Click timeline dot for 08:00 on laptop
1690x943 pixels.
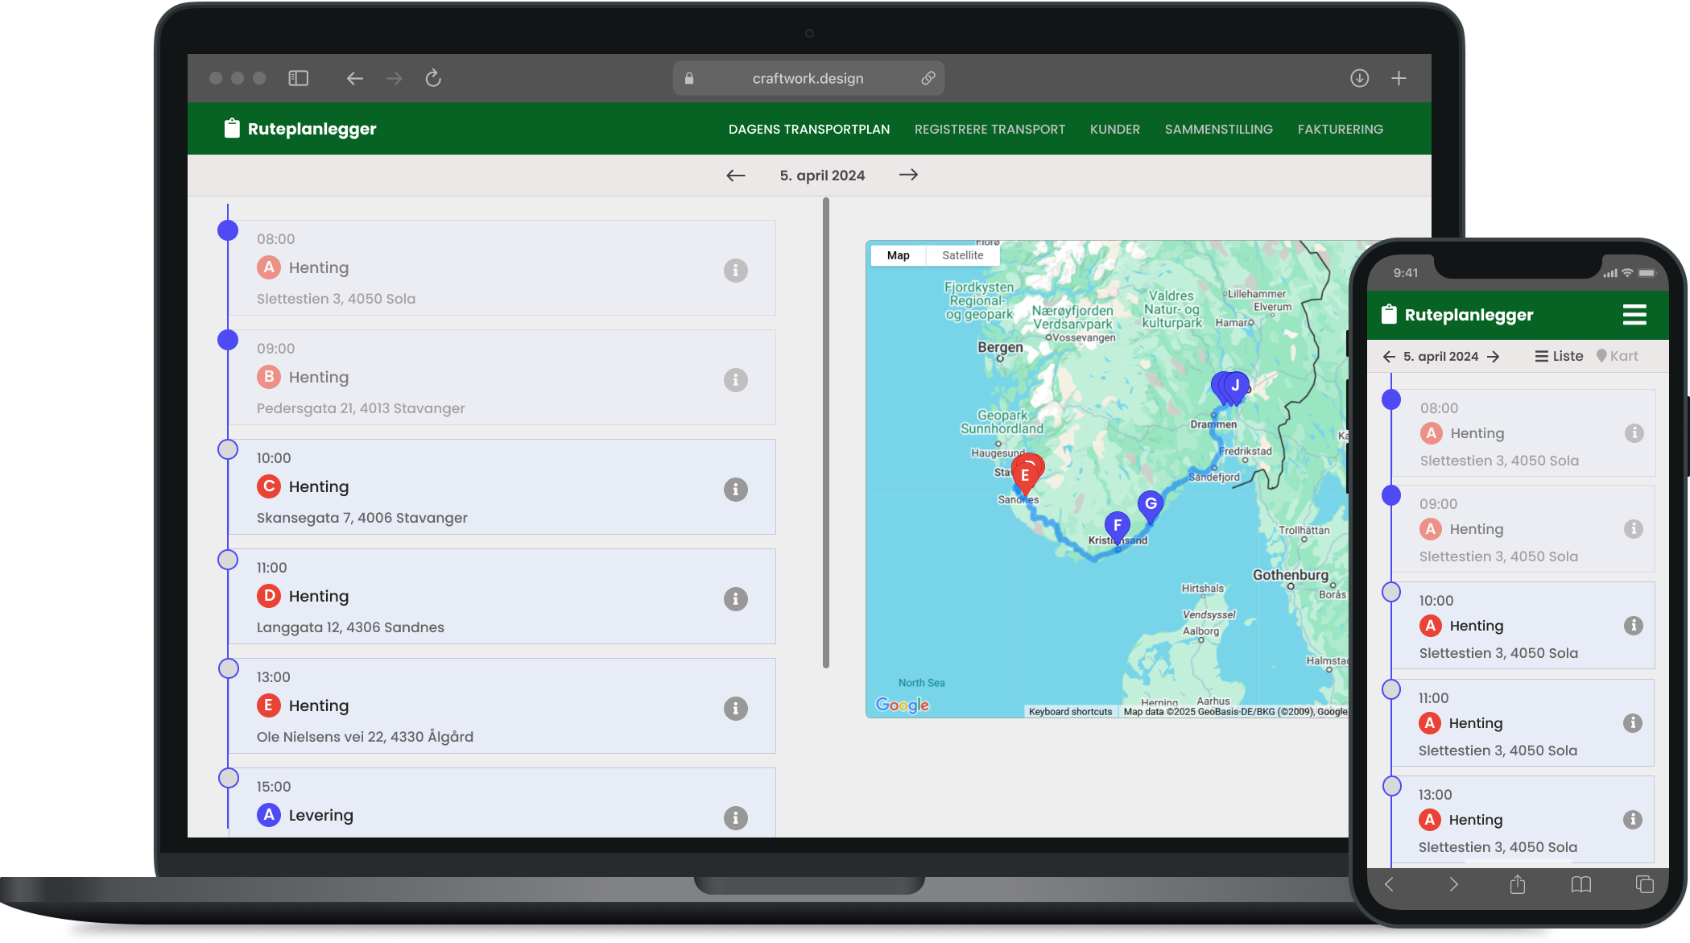[228, 230]
